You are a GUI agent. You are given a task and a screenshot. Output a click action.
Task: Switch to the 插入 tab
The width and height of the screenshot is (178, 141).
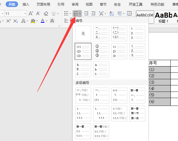(x=26, y=4)
